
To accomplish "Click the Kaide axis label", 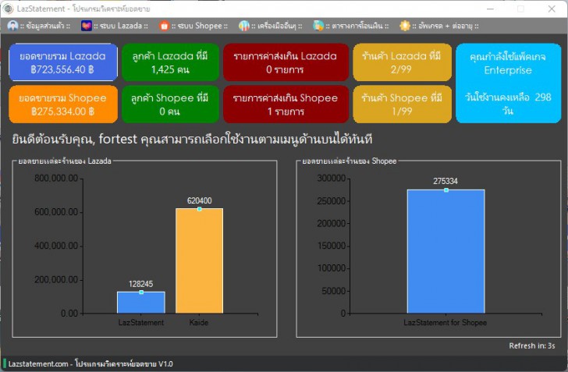I will pos(199,322).
